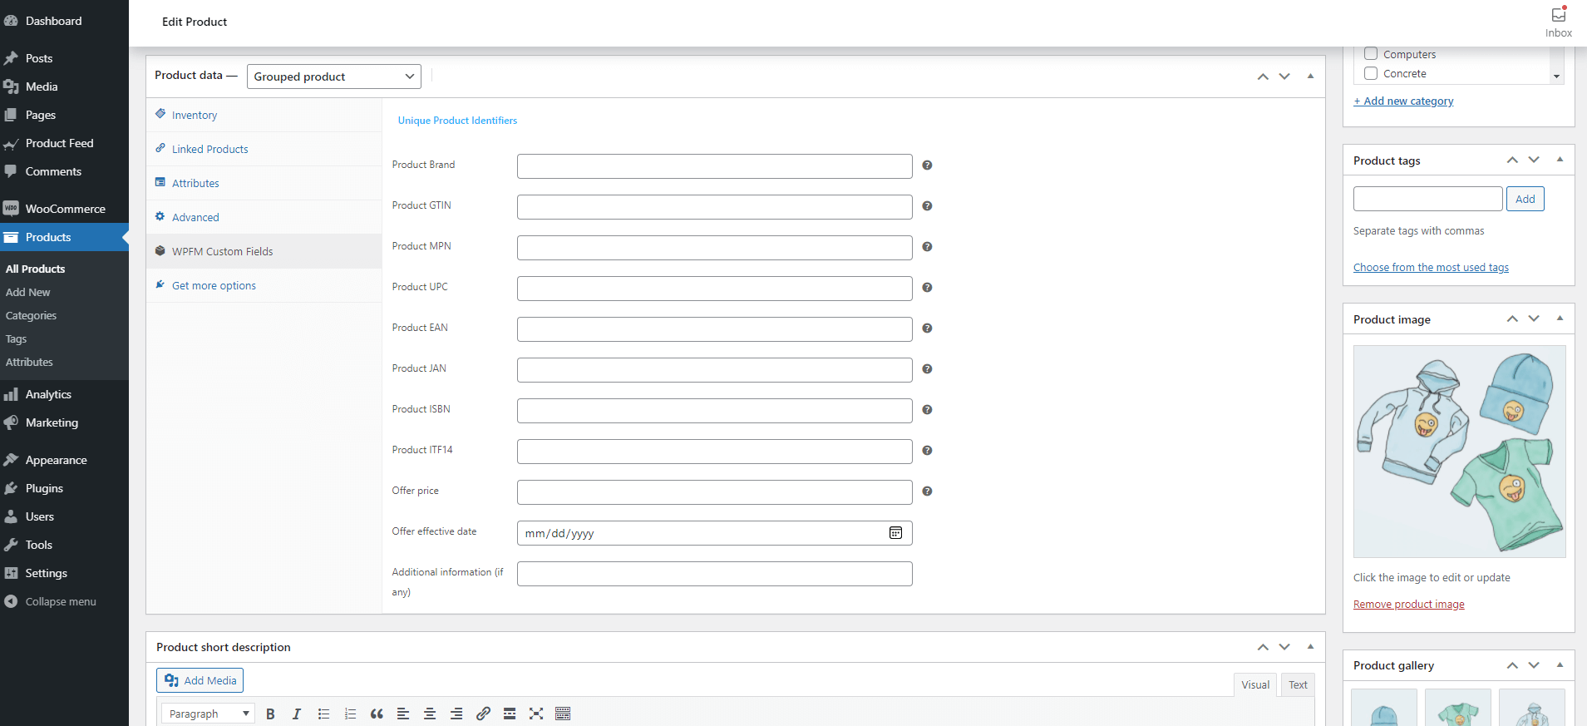This screenshot has height=726, width=1587.
Task: Select WPFM Custom Fields tab
Action: (264, 251)
